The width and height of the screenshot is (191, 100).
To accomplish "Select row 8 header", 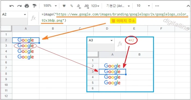I will point(6,74).
